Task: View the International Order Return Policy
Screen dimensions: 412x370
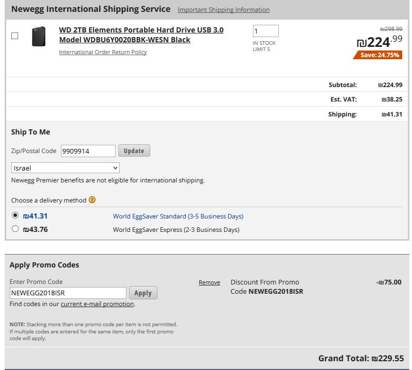Action: click(103, 52)
